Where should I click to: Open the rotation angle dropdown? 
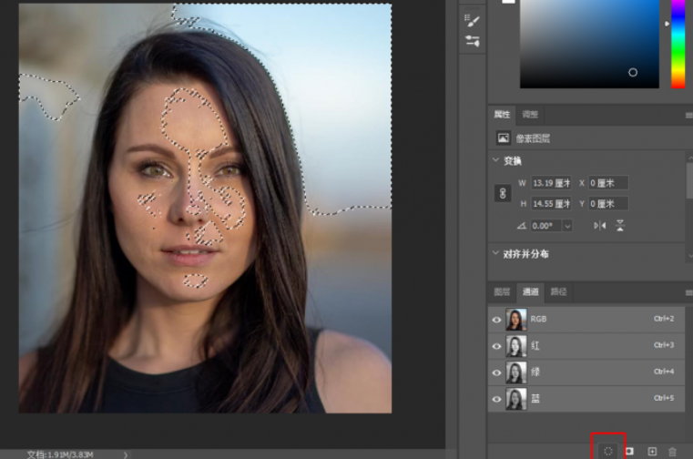(x=567, y=226)
